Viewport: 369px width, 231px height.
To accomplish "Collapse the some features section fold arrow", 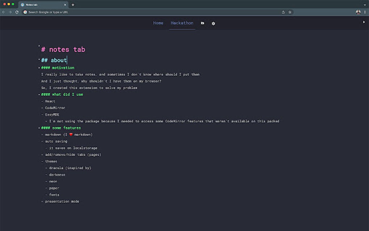I will click(39, 127).
